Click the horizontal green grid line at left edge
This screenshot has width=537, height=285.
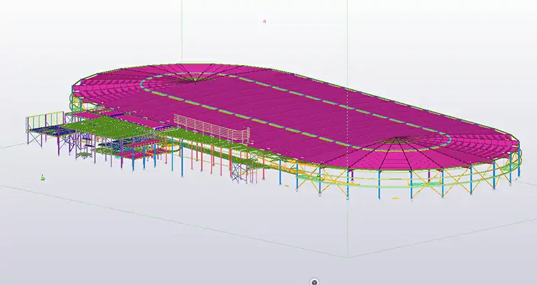pyautogui.click(x=13, y=145)
